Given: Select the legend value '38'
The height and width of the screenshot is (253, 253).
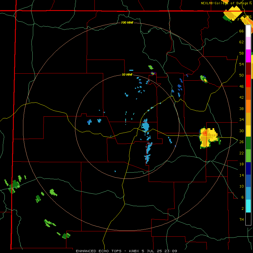Looking at the screenshot, I should (x=241, y=109).
